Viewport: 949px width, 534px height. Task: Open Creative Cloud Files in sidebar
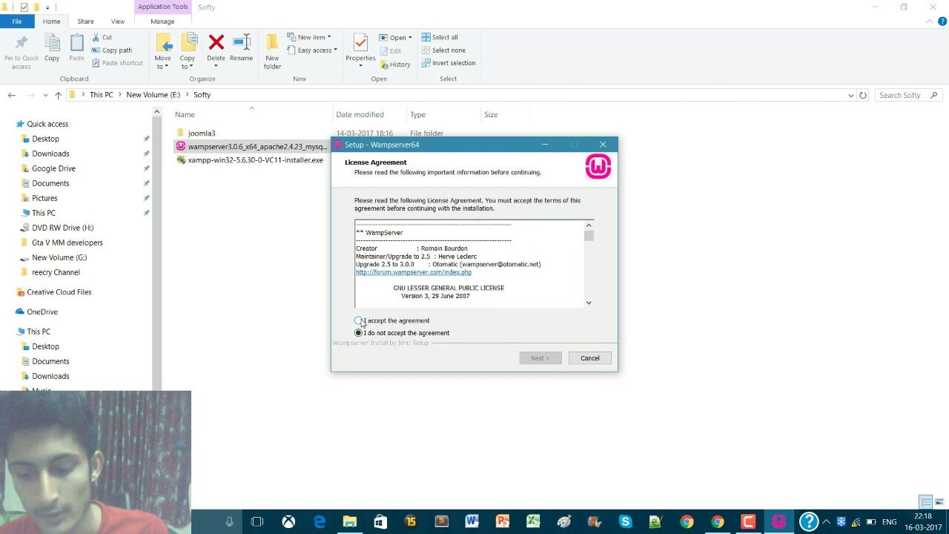point(59,292)
